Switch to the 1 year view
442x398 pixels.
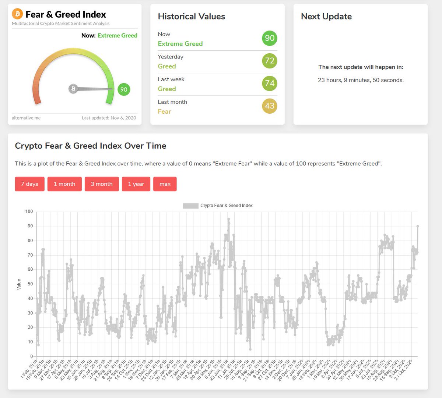pos(136,184)
